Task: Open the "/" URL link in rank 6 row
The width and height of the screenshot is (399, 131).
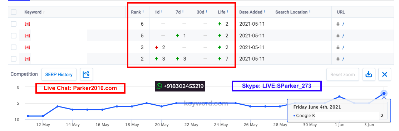Action: coord(343,24)
